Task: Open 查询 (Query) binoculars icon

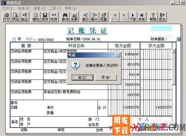Action: pos(65,17)
